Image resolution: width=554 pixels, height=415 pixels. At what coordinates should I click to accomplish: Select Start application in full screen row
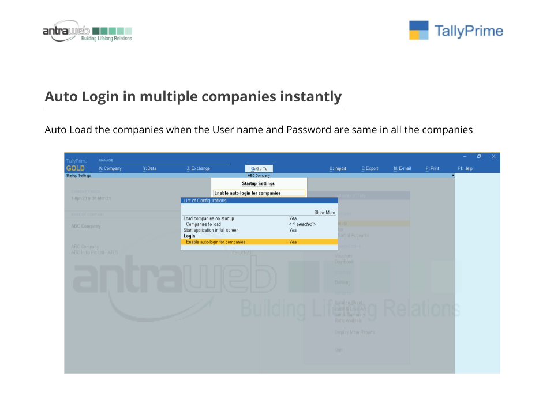[259, 230]
